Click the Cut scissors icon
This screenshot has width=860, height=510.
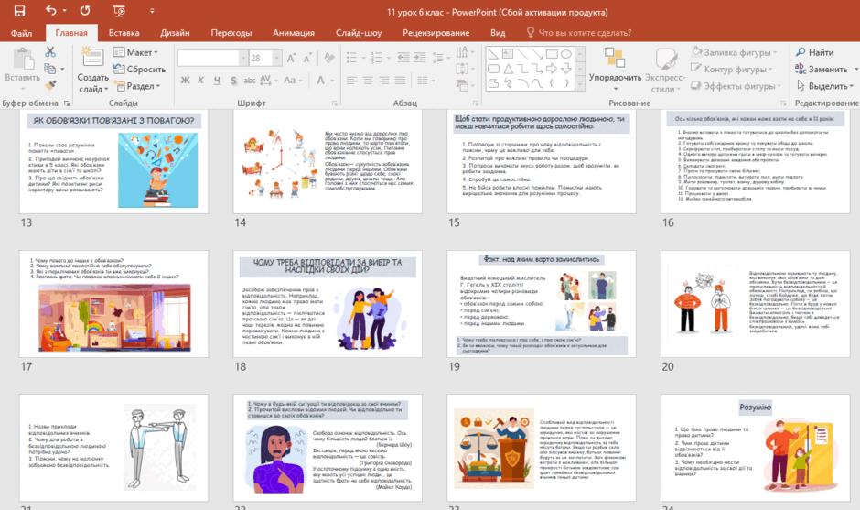pos(50,51)
